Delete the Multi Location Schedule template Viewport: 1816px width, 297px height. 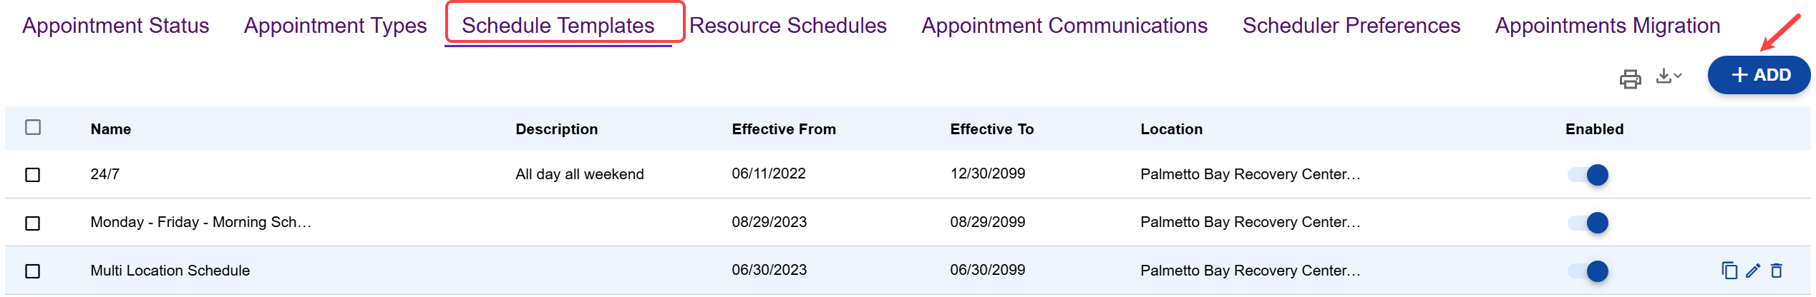(x=1777, y=271)
